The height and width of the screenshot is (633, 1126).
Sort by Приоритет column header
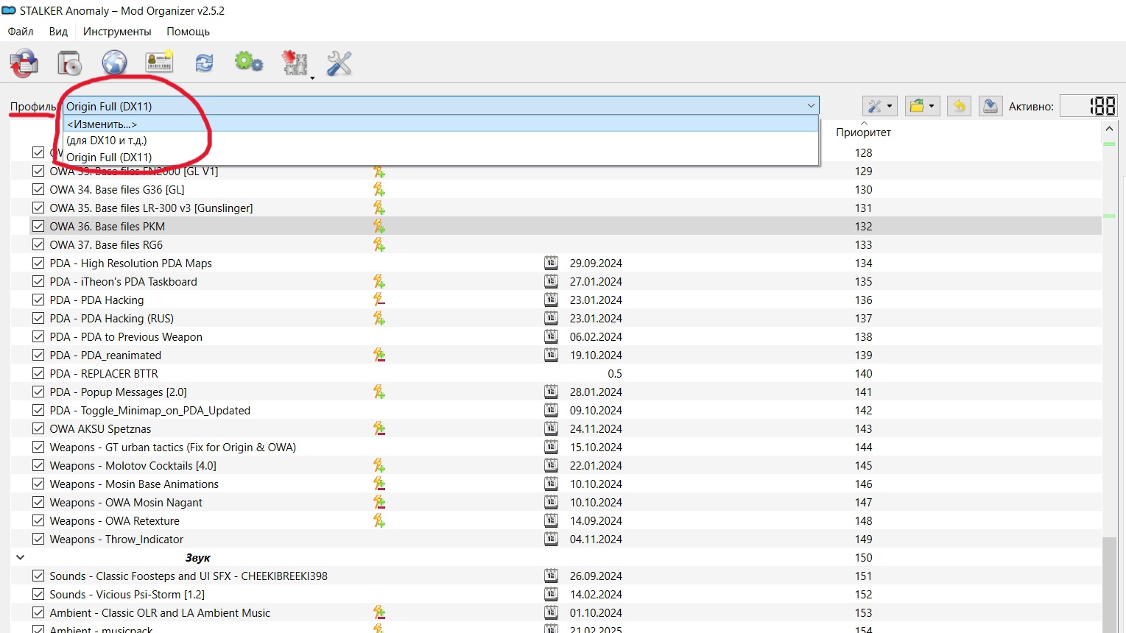(x=863, y=132)
